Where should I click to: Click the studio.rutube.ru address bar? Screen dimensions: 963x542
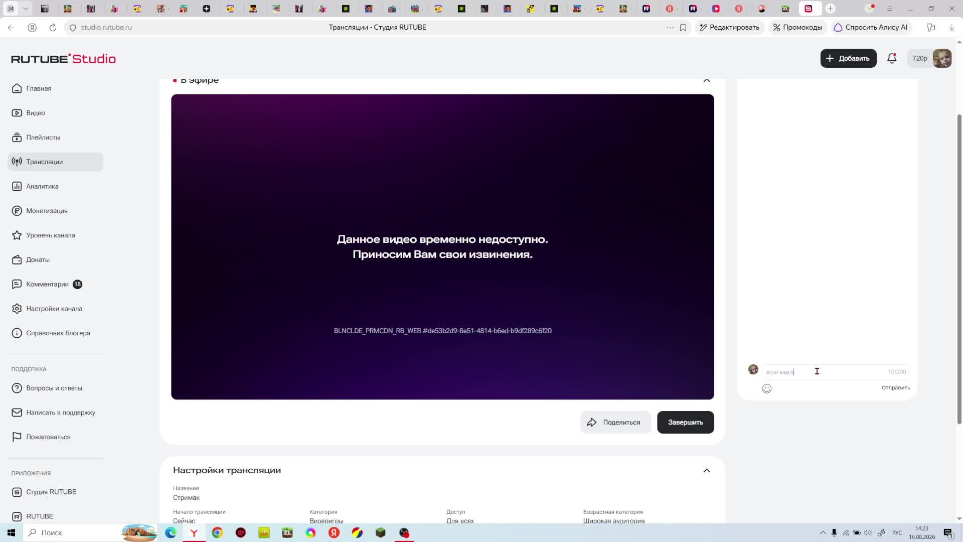(x=106, y=28)
